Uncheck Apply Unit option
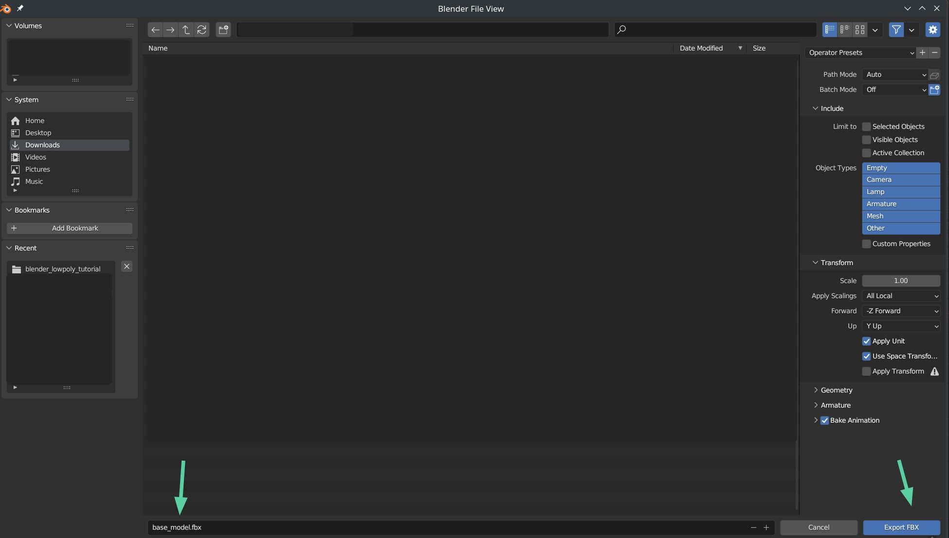949x538 pixels. (866, 341)
